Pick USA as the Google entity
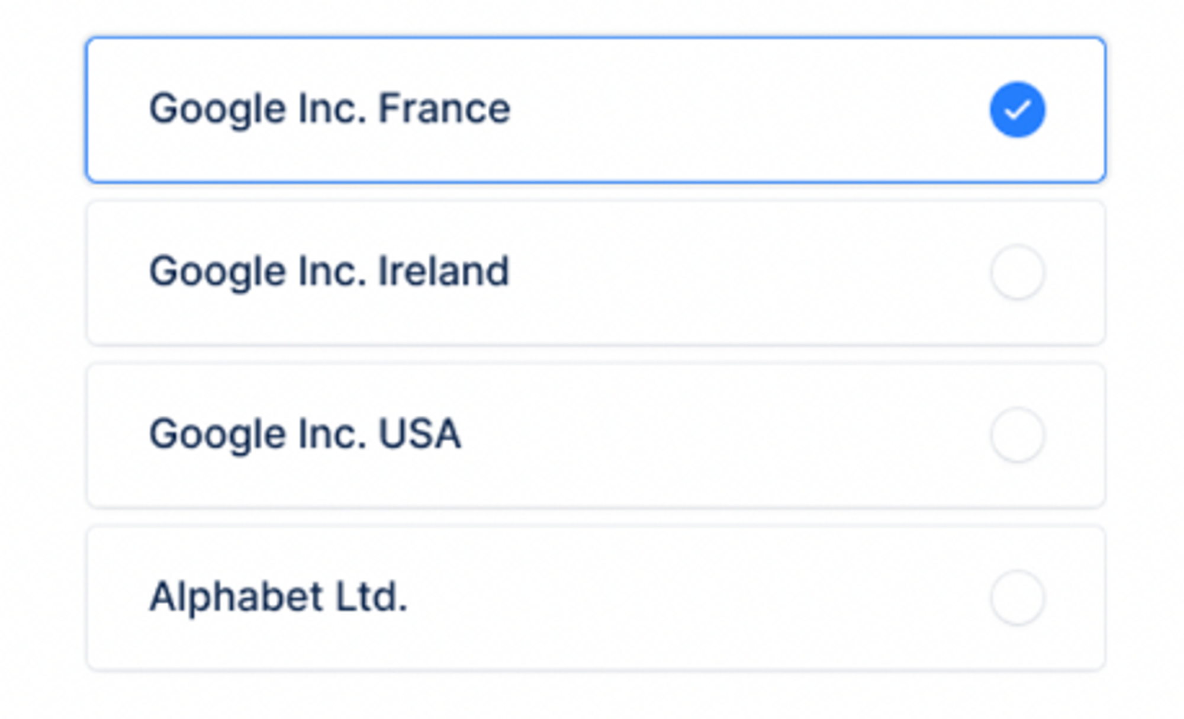Image resolution: width=1184 pixels, height=719 pixels. pos(596,435)
